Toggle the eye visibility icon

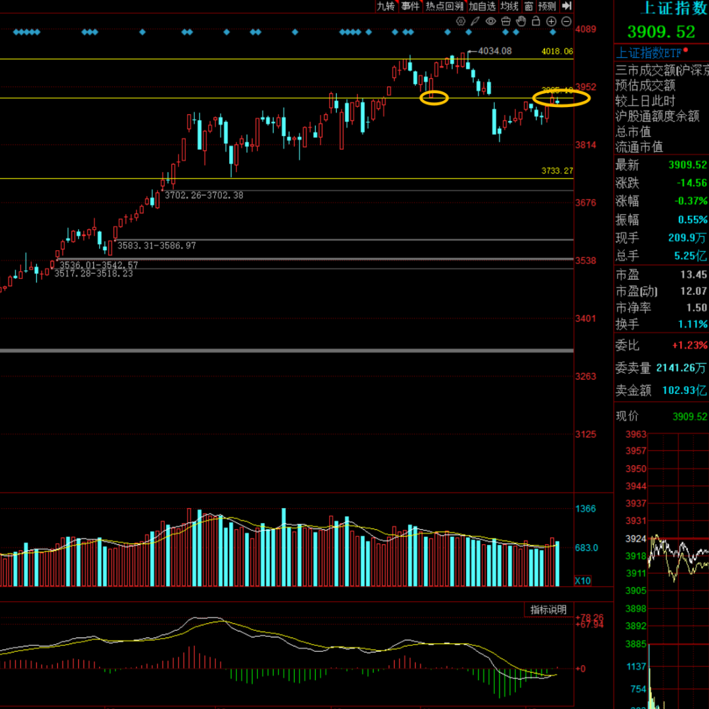490,21
